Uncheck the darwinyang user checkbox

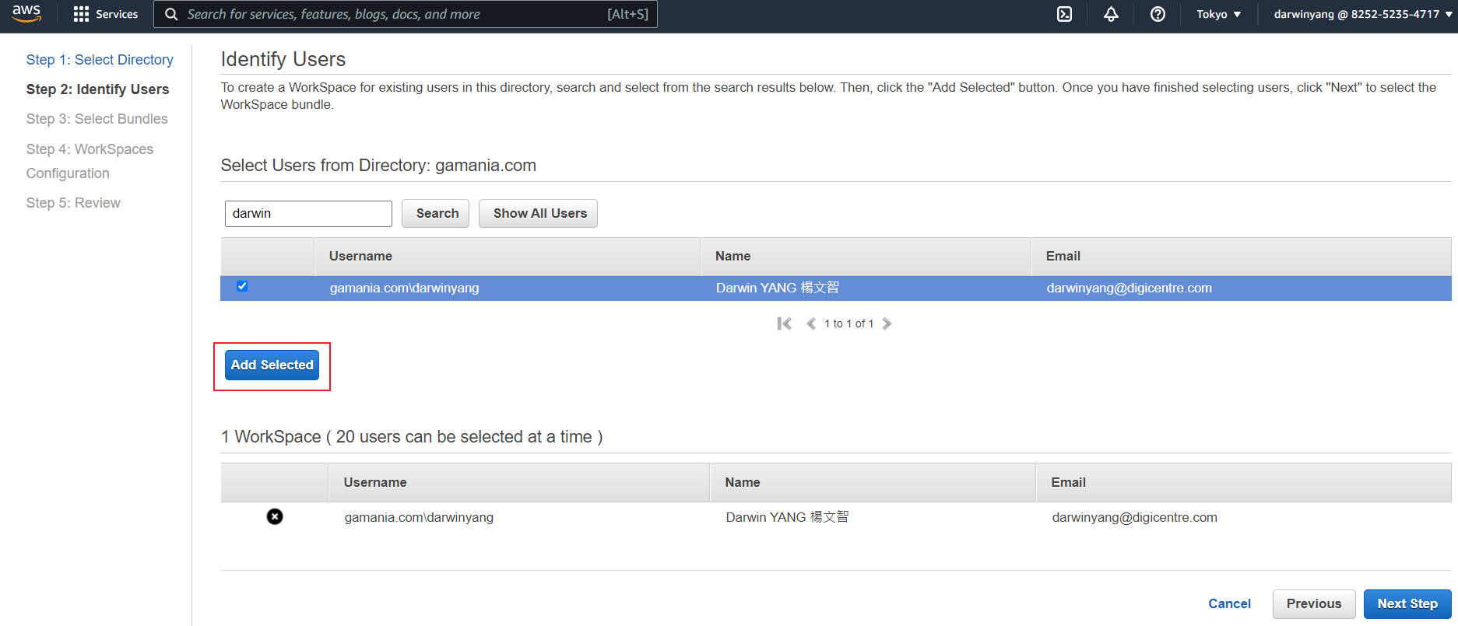pos(242,286)
